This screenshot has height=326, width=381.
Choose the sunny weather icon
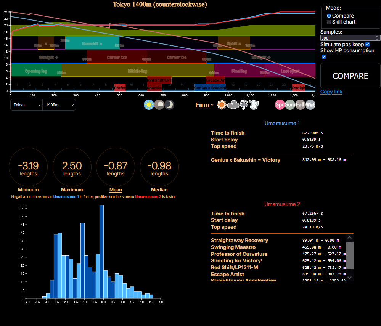point(222,105)
